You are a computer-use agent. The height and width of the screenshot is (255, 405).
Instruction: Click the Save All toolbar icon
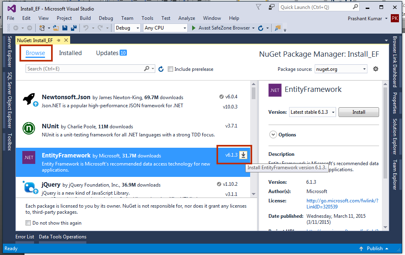pyautogui.click(x=74, y=28)
